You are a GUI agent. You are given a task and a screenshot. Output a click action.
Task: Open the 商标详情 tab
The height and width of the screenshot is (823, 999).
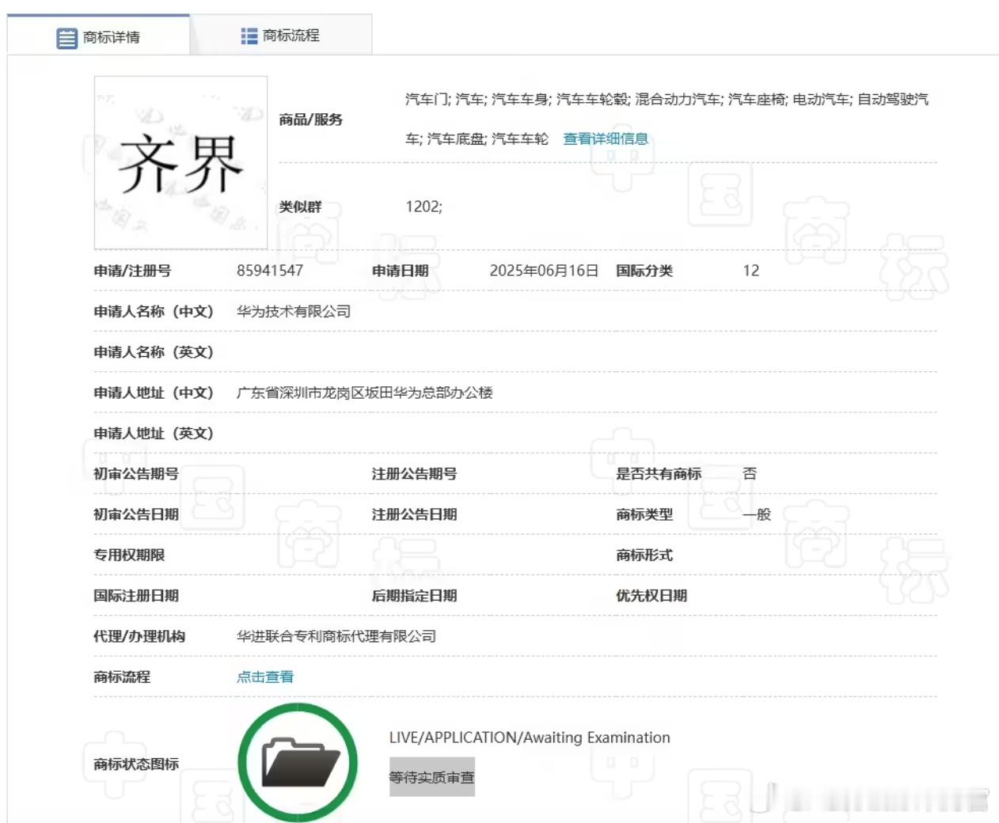pyautogui.click(x=98, y=36)
